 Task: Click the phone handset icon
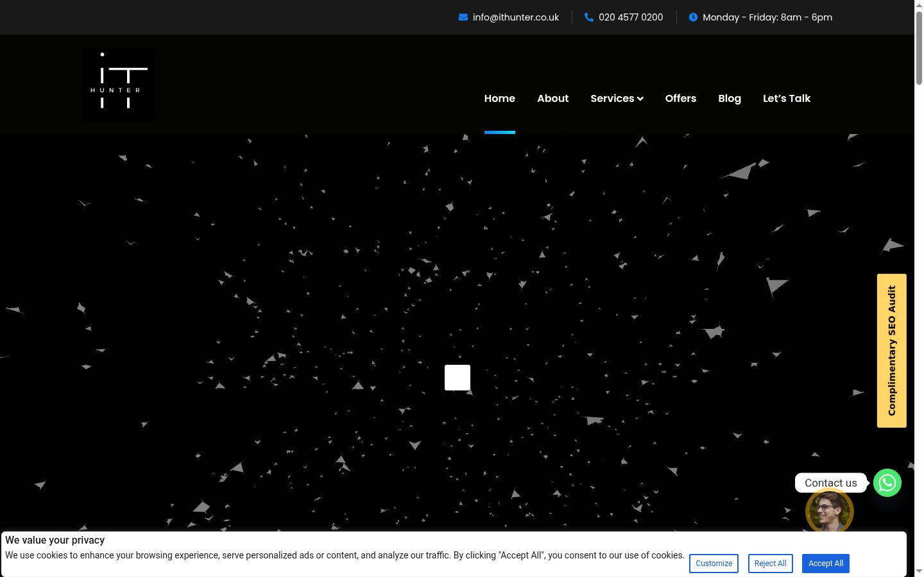[x=589, y=17]
